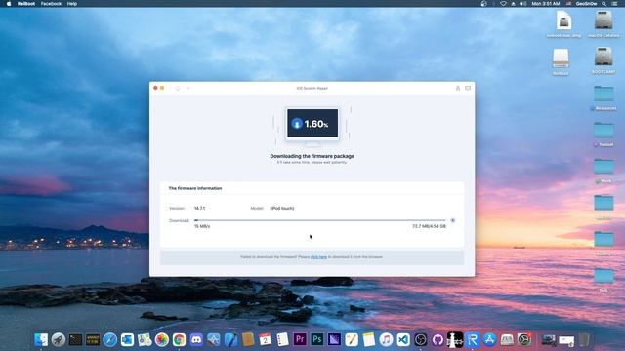This screenshot has width=625, height=351.
Task: Open Notes from the dock
Action: pyautogui.click(x=369, y=339)
